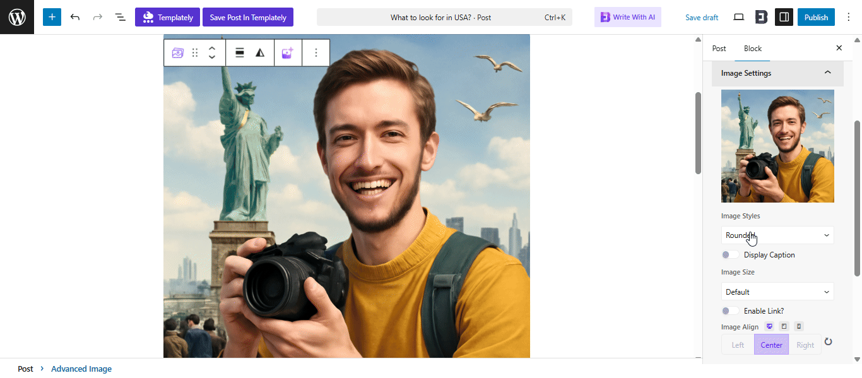Collapse the Image Settings panel

point(777,73)
